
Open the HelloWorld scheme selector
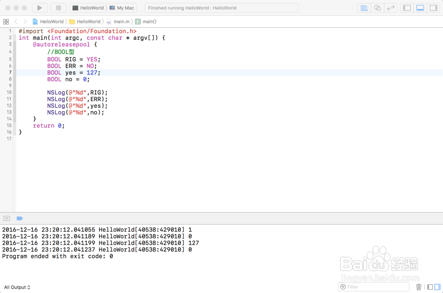point(88,8)
